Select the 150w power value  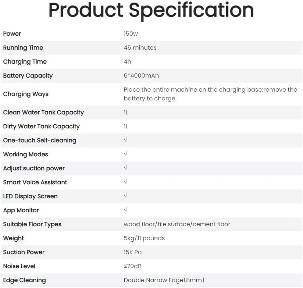coord(131,33)
